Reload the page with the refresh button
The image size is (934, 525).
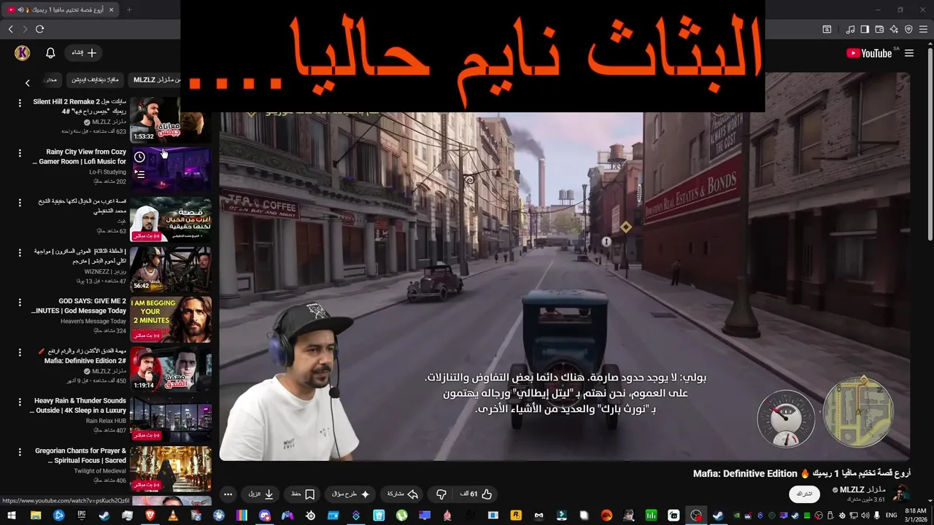tap(39, 29)
